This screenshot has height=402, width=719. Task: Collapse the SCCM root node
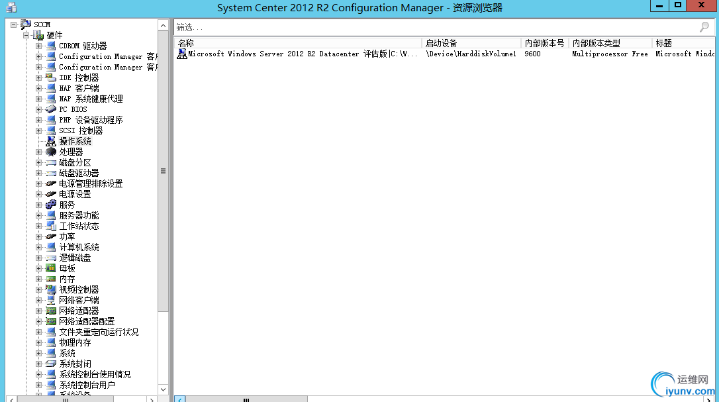point(14,25)
